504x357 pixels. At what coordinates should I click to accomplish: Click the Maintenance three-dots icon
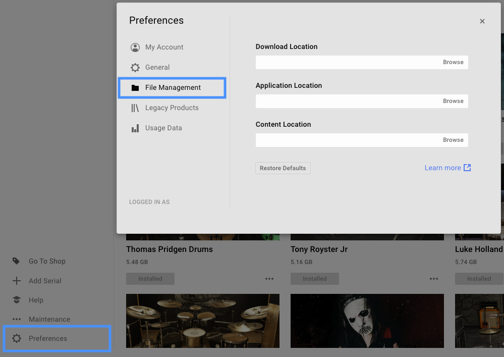pyautogui.click(x=17, y=319)
